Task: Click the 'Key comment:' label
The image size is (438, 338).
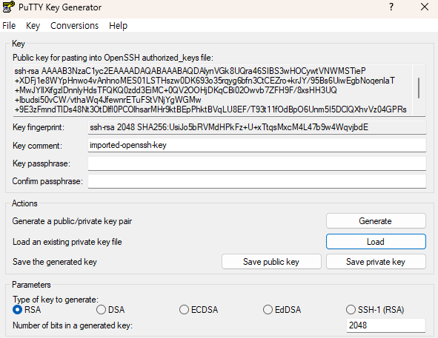Action: click(38, 146)
